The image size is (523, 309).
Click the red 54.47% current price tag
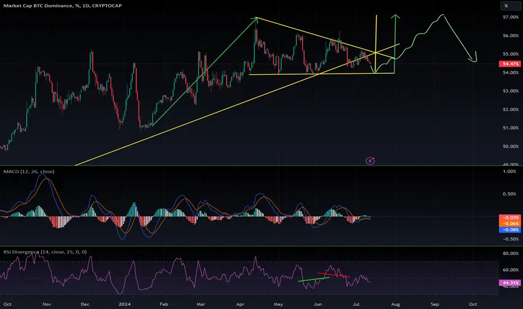click(510, 64)
